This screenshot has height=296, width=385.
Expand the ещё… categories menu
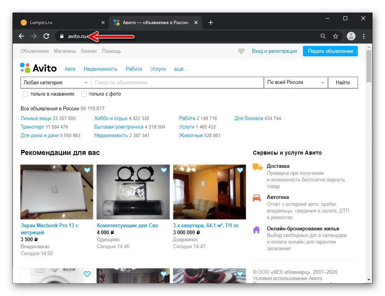click(x=181, y=69)
